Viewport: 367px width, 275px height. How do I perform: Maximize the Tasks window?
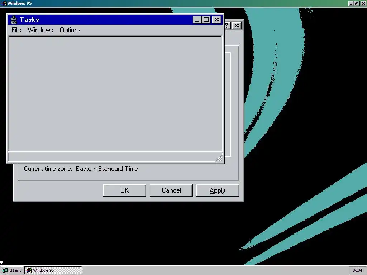point(206,20)
